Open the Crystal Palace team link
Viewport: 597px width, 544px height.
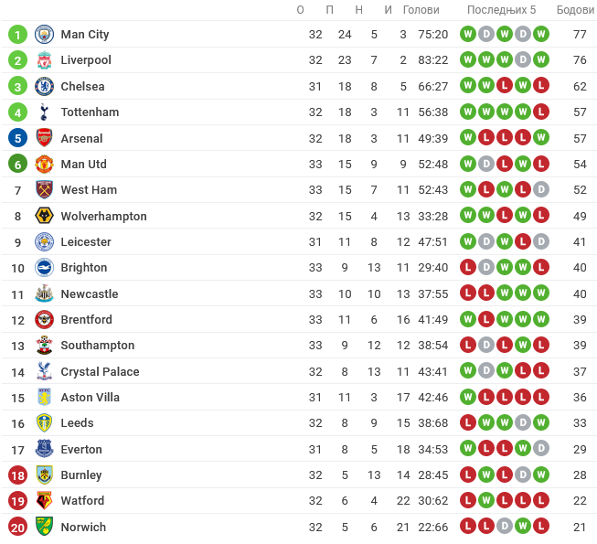click(x=100, y=372)
